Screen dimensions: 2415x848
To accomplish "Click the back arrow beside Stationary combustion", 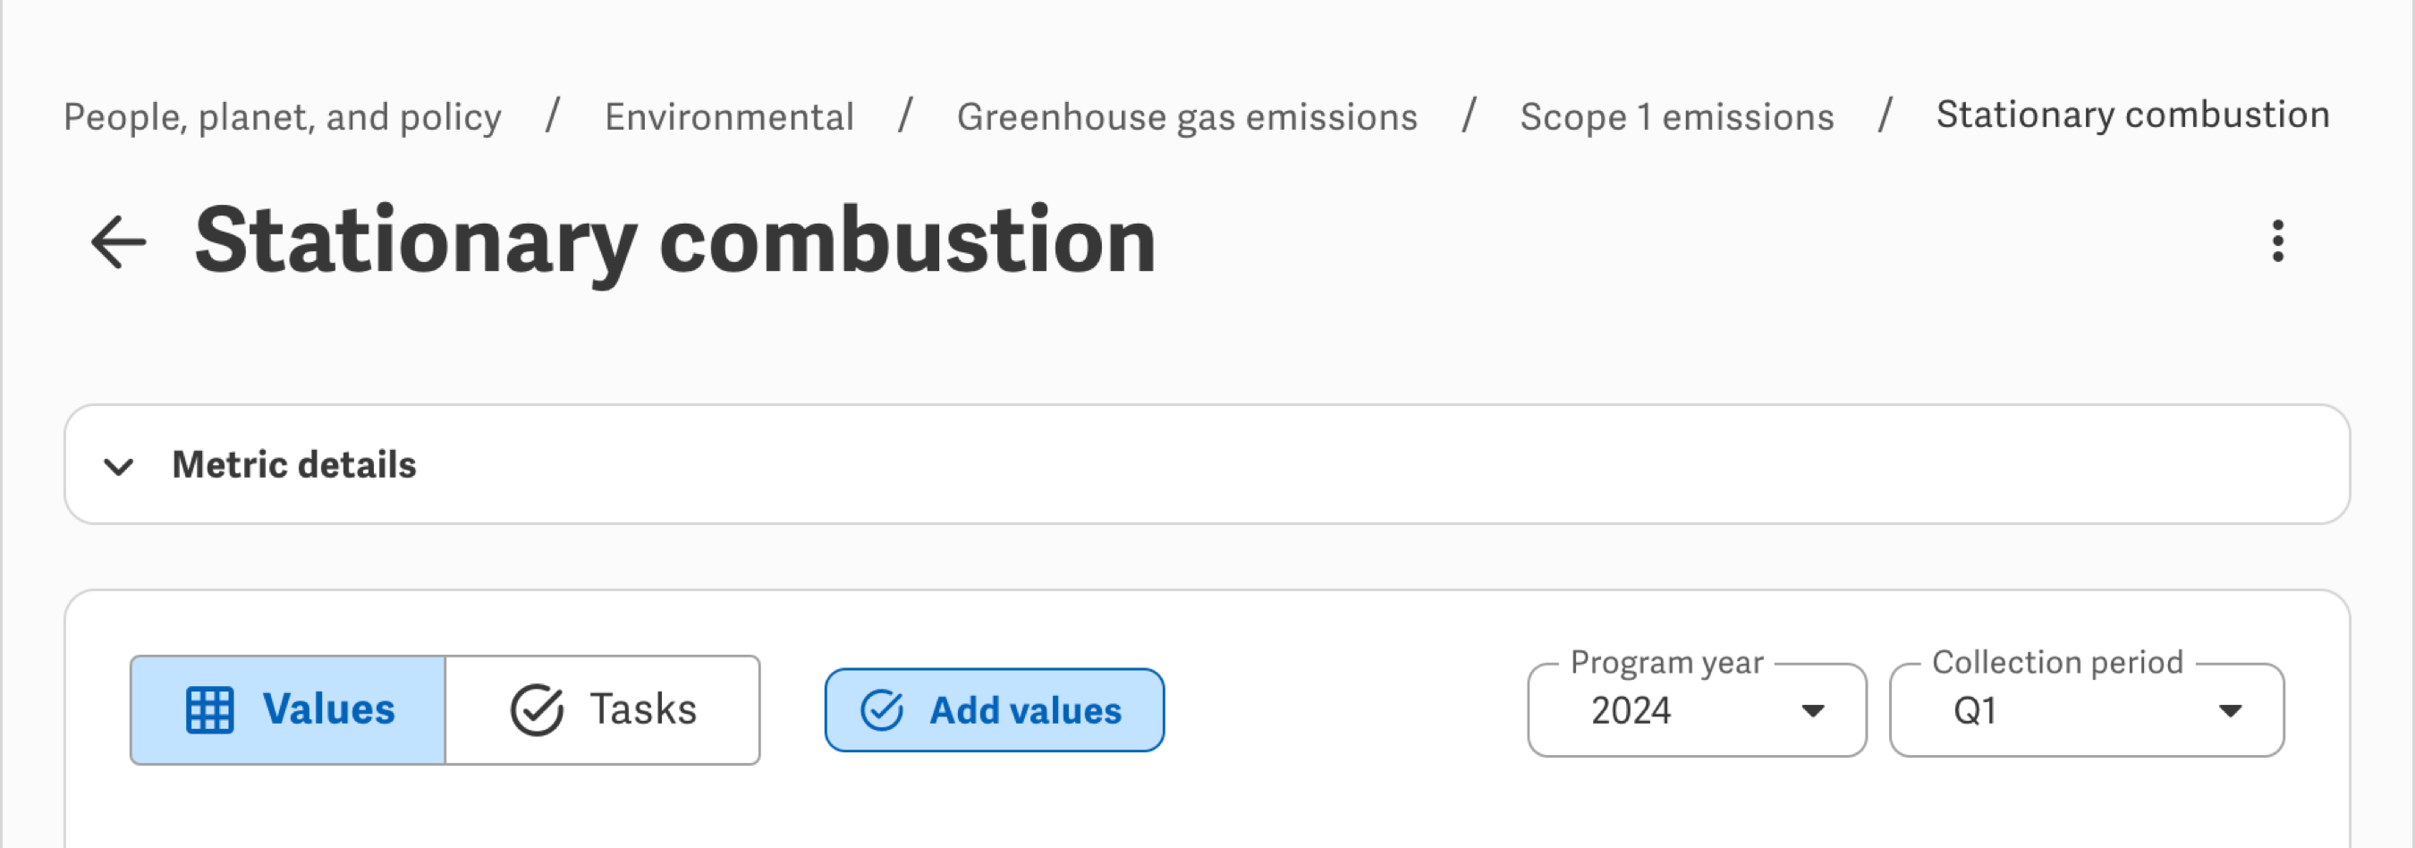I will 118,242.
